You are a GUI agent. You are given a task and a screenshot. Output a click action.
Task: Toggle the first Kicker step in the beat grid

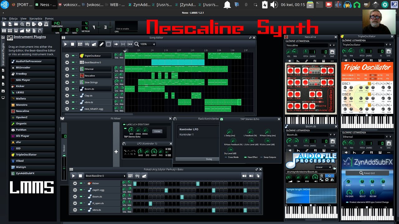(135, 184)
